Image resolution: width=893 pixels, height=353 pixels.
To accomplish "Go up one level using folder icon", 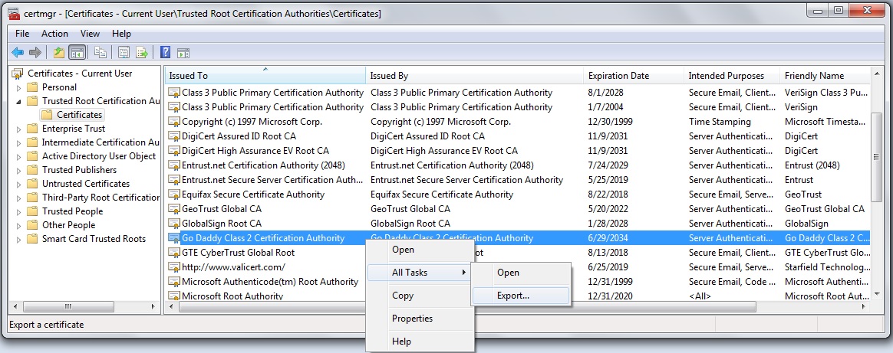I will click(x=59, y=53).
